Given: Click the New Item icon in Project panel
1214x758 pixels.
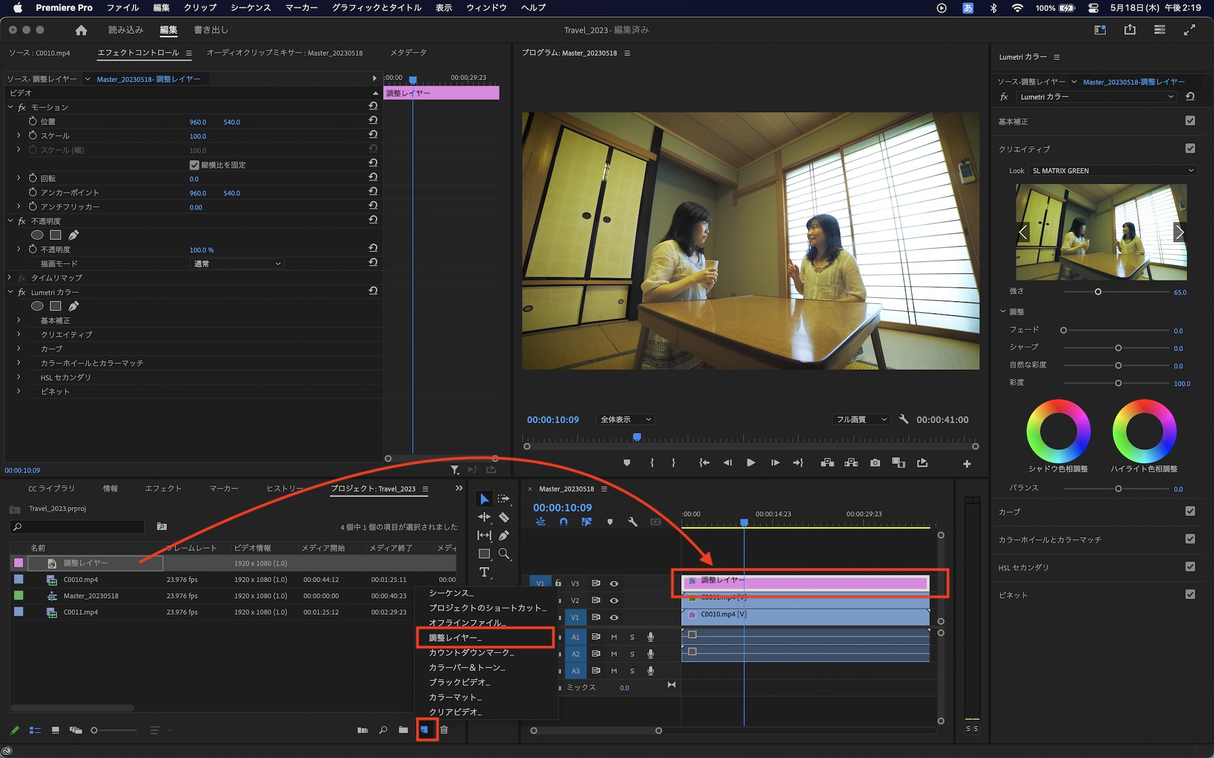Looking at the screenshot, I should (425, 729).
